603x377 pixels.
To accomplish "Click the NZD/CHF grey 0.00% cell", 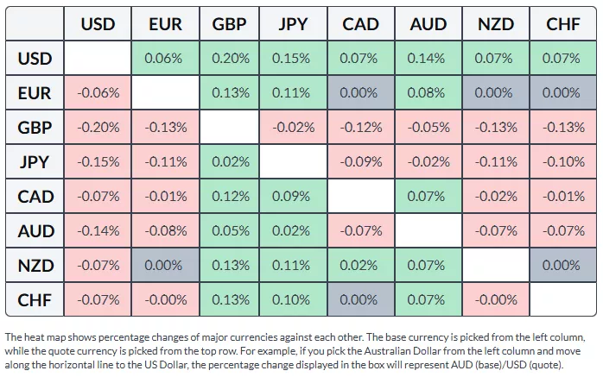I will [x=562, y=266].
